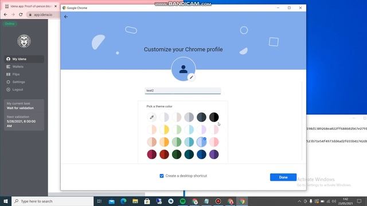Click the Done button
This screenshot has height=206, width=367.
point(283,177)
